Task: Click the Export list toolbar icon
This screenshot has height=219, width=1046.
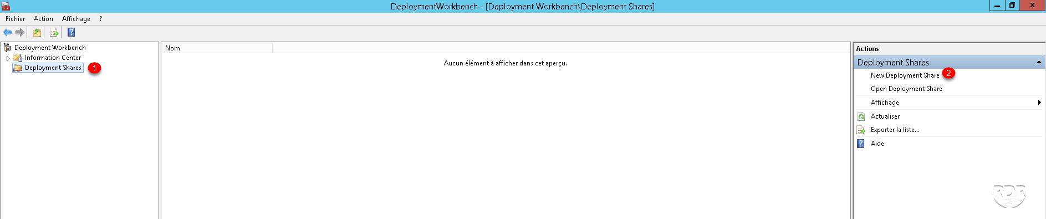Action: (54, 32)
